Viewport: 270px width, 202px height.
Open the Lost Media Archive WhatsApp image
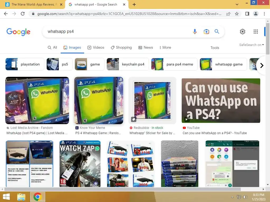(x=37, y=100)
